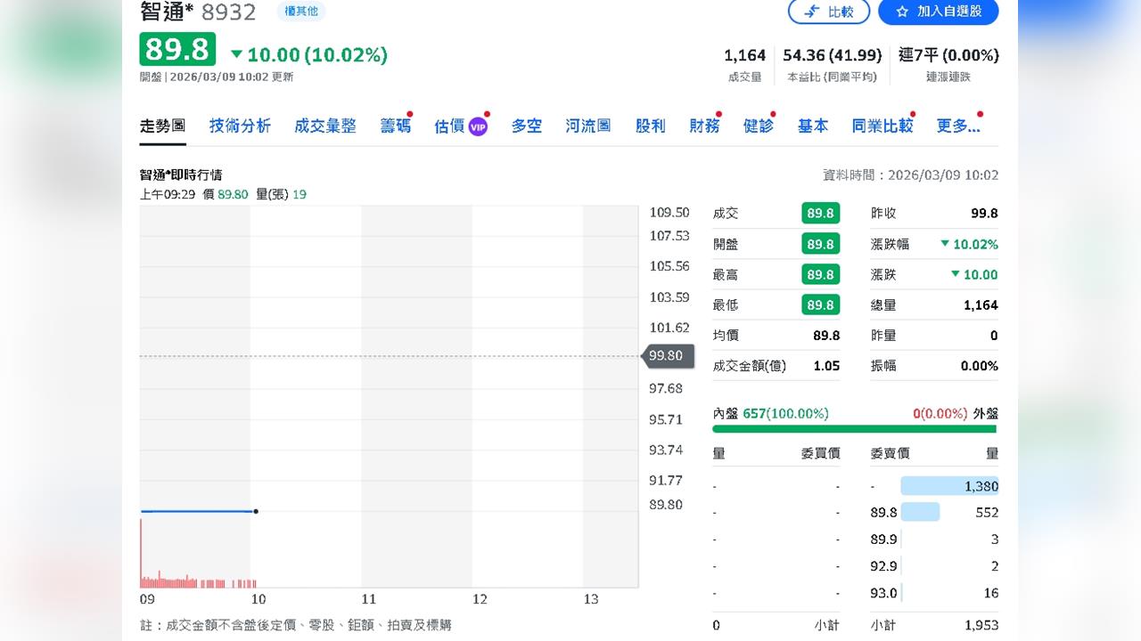Click the 櫃其他 category badge beside stock name
The width and height of the screenshot is (1141, 641).
(300, 12)
